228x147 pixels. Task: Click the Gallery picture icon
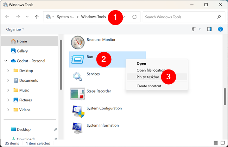pos(13,51)
